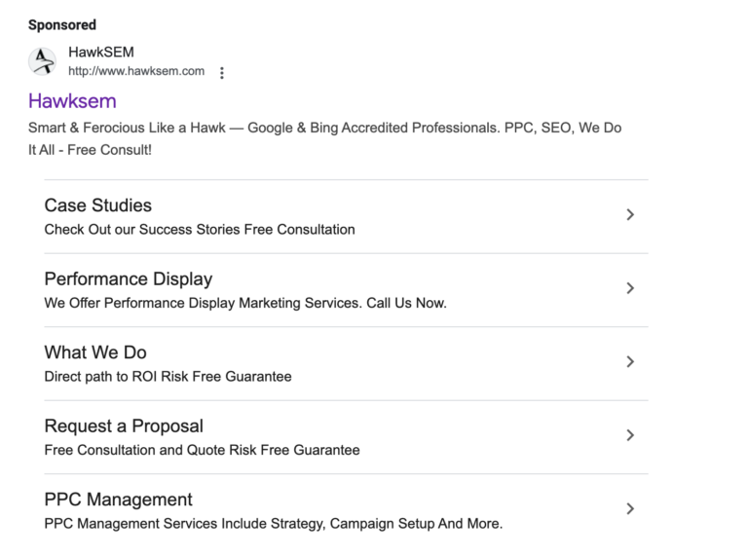Click the chevron next to What We Do
The height and width of the screenshot is (556, 748).
[630, 362]
